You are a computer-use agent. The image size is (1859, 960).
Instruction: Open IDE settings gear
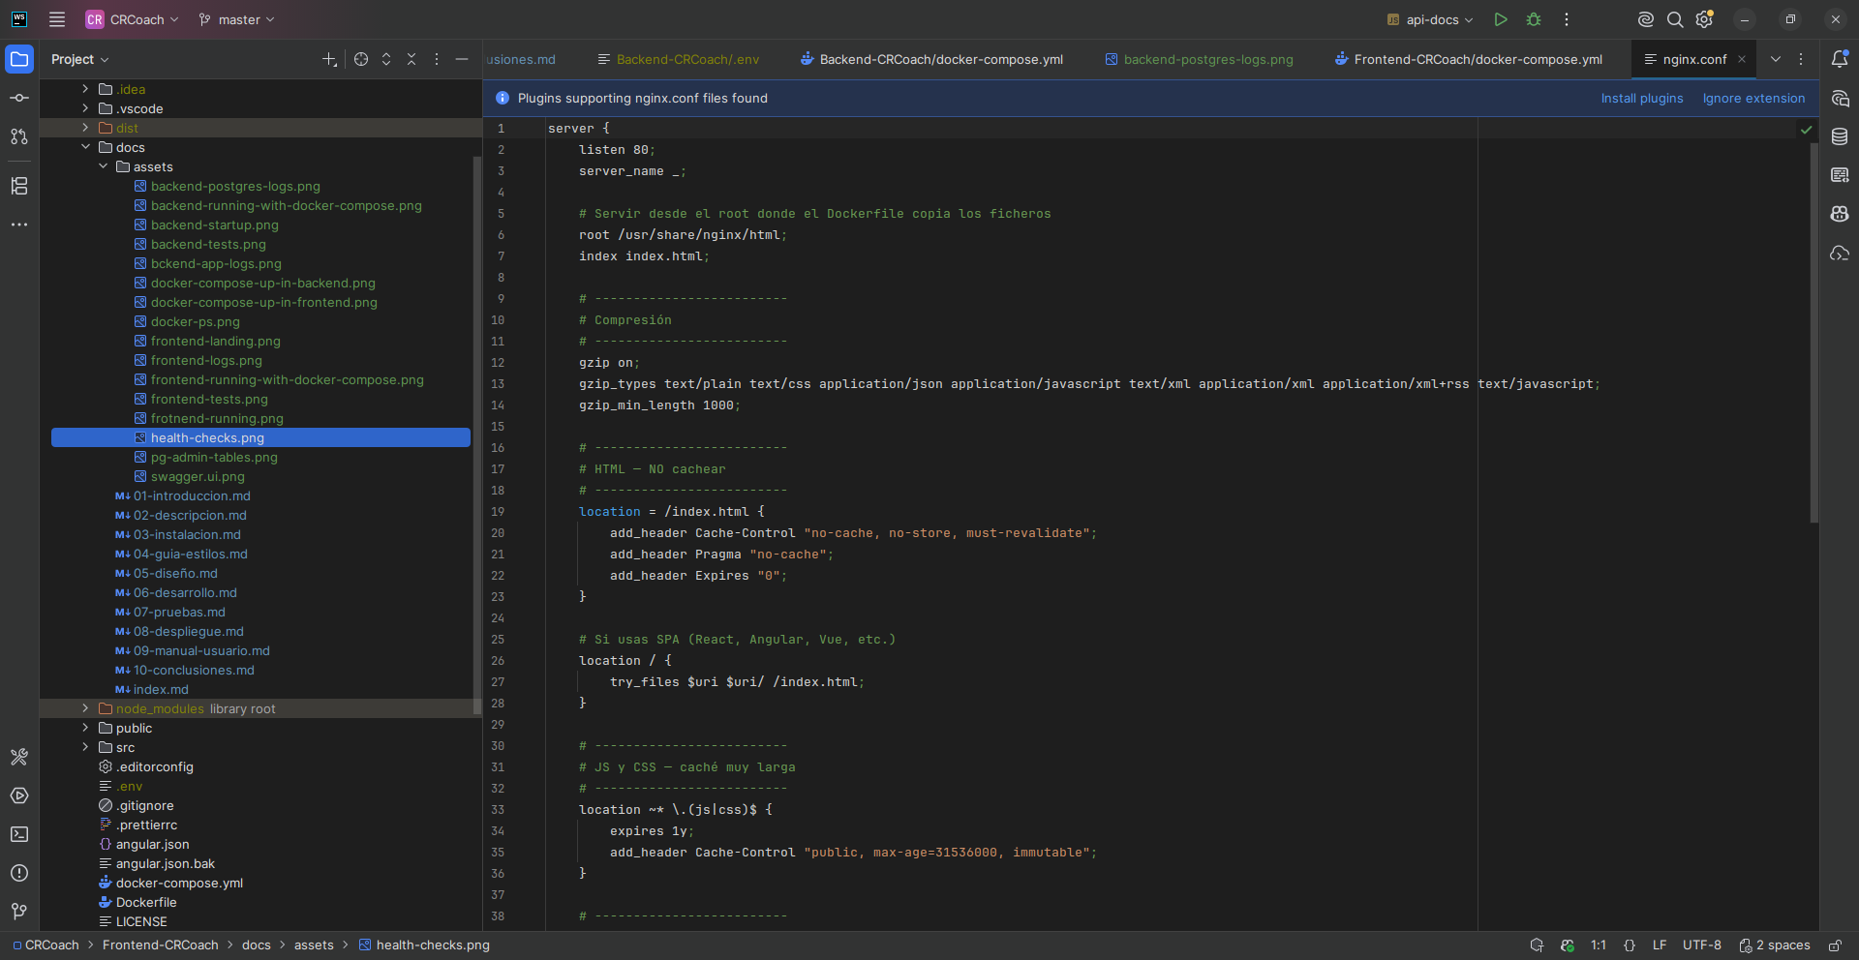(1705, 19)
